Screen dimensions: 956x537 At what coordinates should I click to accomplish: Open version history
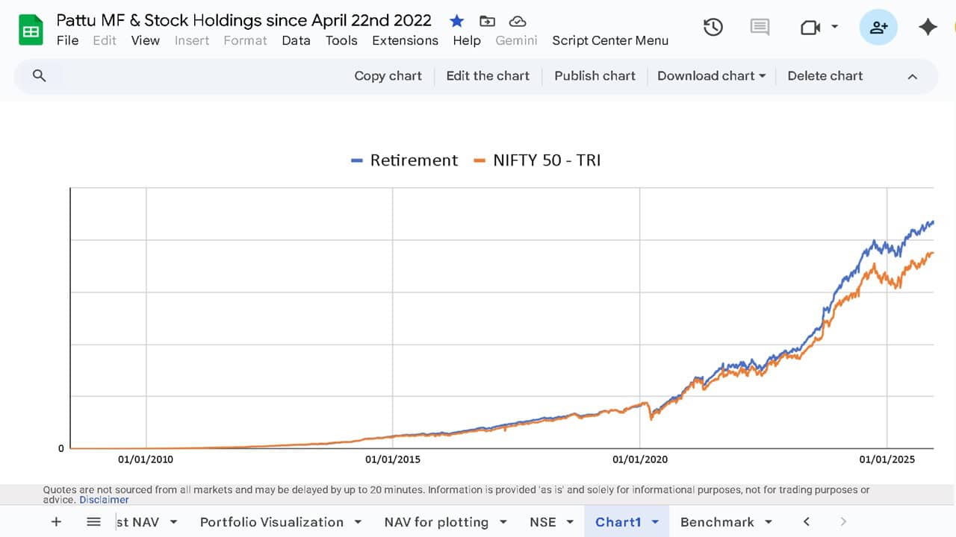click(x=713, y=27)
